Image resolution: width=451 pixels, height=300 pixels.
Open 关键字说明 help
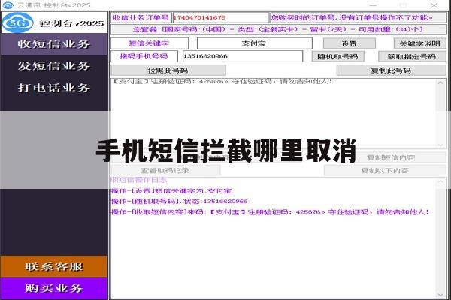419,43
